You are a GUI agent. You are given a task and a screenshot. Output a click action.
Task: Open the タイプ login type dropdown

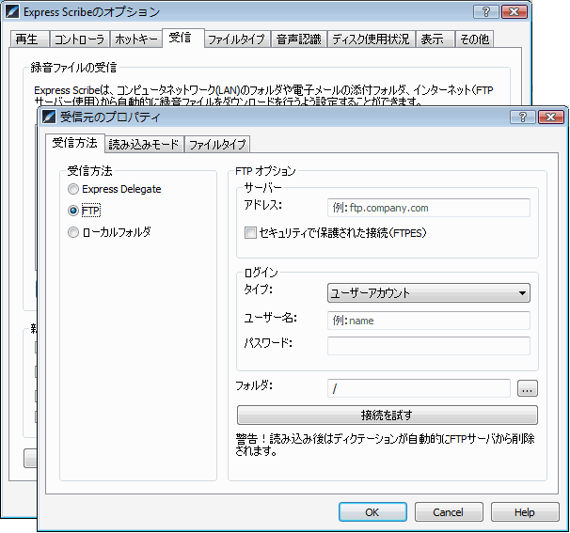click(429, 293)
